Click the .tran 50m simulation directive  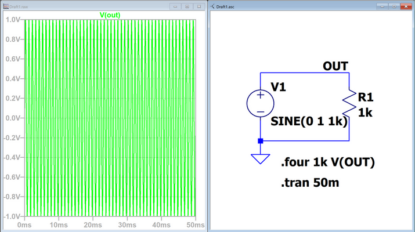pos(310,183)
